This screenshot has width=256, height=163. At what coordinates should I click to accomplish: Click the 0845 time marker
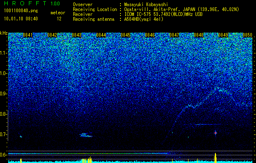click(125, 35)
